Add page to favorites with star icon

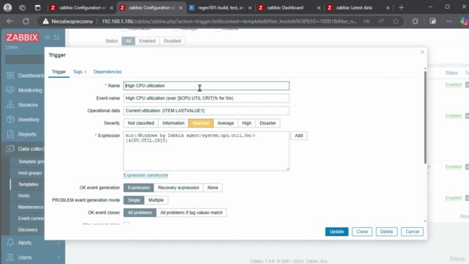pos(396,21)
